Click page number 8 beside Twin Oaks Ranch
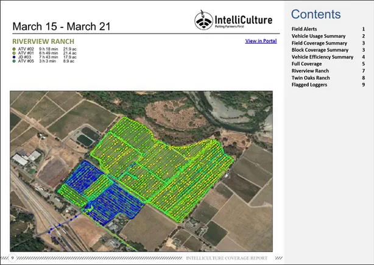374x265 pixels. click(x=364, y=78)
